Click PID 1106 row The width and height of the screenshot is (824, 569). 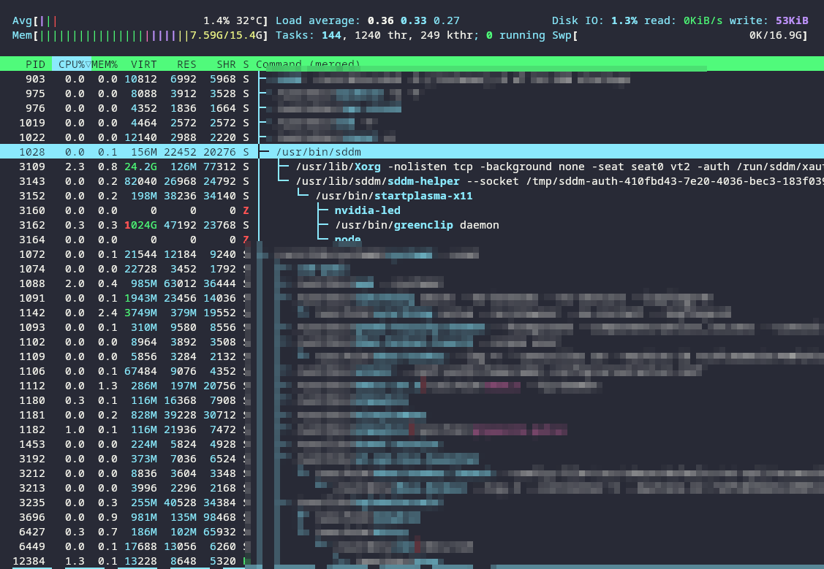(412, 372)
